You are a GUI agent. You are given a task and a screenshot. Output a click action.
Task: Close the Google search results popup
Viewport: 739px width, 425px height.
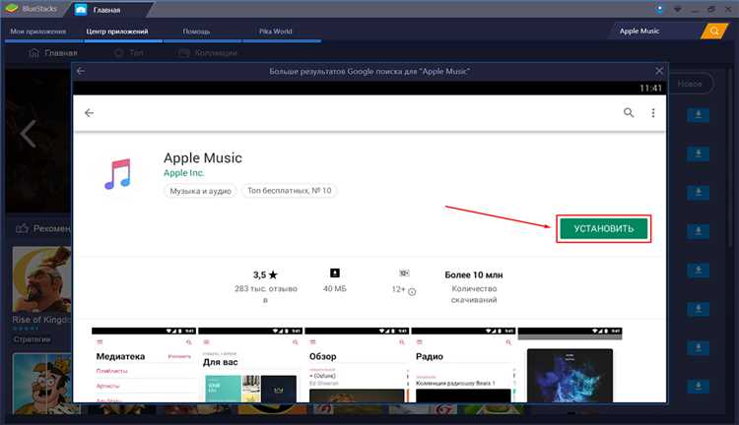659,71
